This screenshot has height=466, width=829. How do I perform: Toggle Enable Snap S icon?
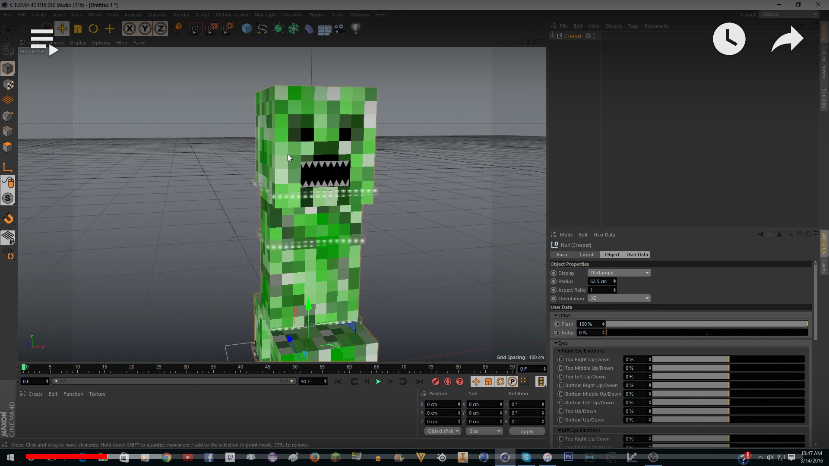click(x=8, y=198)
